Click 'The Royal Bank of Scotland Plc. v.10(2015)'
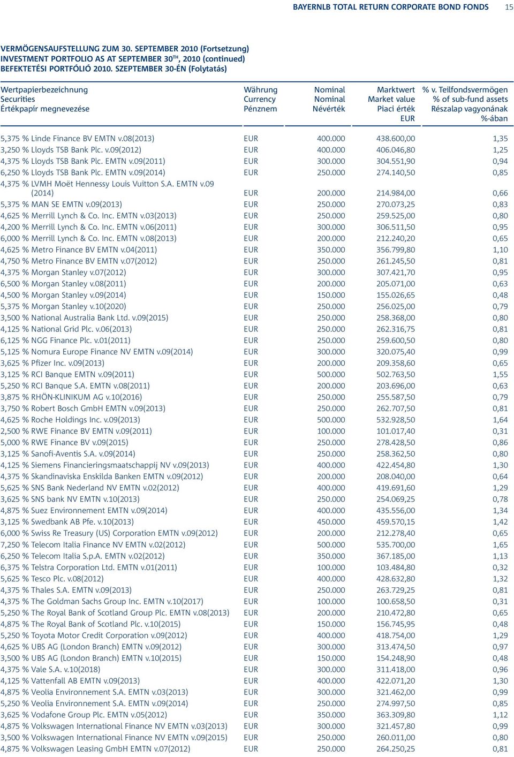 [106, 624]
